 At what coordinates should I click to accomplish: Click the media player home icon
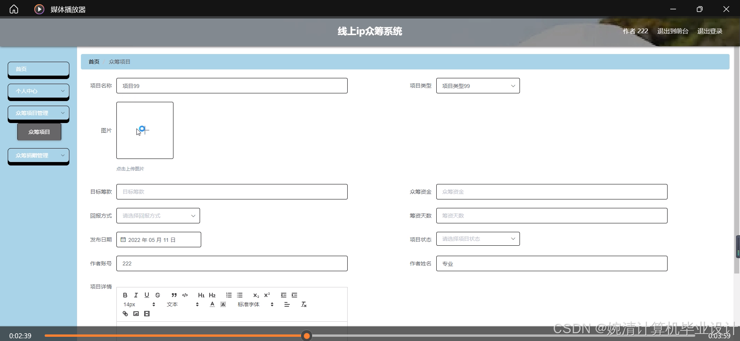(14, 9)
